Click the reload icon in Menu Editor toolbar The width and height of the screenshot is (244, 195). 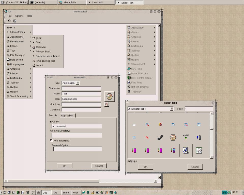point(9,21)
